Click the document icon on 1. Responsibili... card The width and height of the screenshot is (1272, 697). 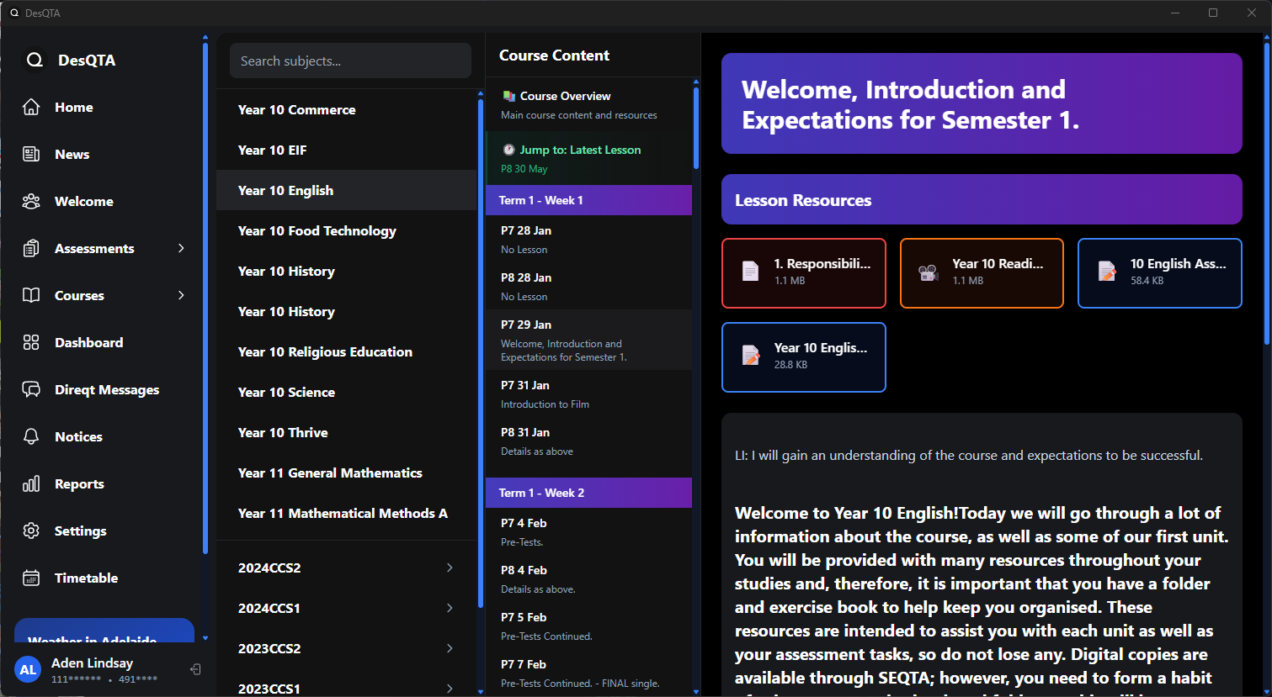coord(750,272)
